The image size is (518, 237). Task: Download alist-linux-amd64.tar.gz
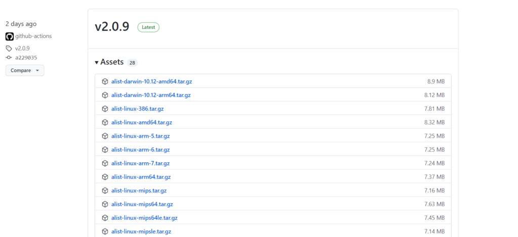pyautogui.click(x=142, y=122)
